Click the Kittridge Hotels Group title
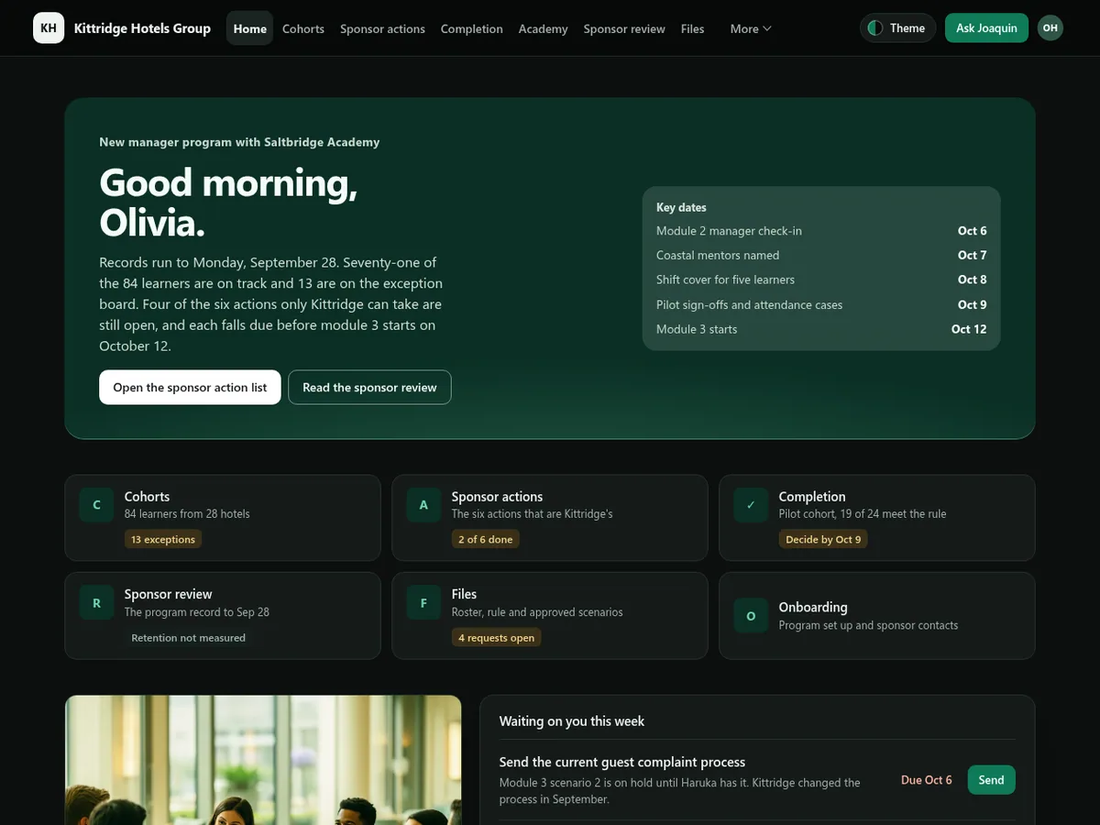1100x825 pixels. pos(142,28)
